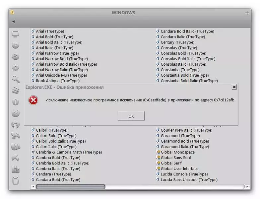Click the horizontal scrollbar thumb
This screenshot has width=260, height=199.
tap(70, 186)
